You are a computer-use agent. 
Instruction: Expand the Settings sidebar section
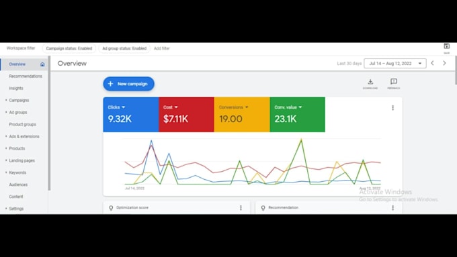tap(6, 209)
